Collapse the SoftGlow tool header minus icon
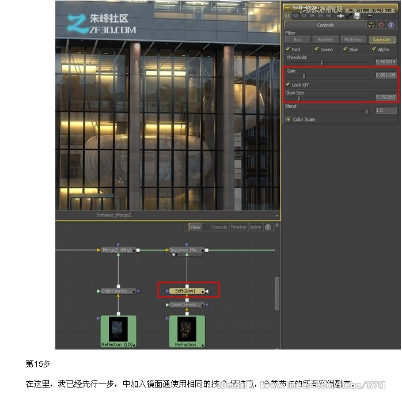402x395 pixels. (x=287, y=7)
